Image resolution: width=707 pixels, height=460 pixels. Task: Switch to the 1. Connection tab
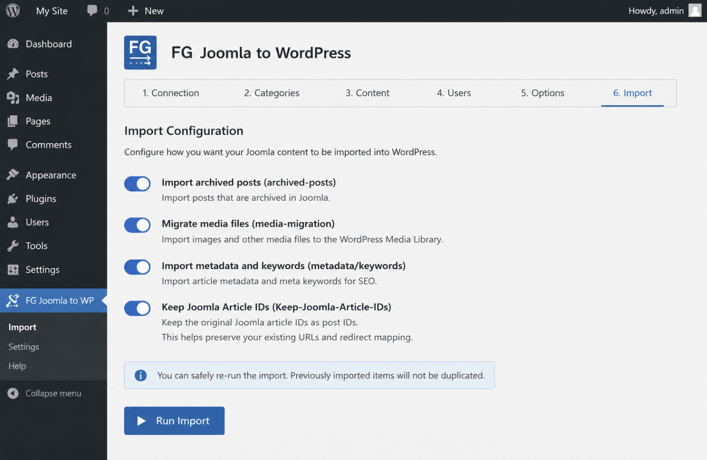click(171, 93)
